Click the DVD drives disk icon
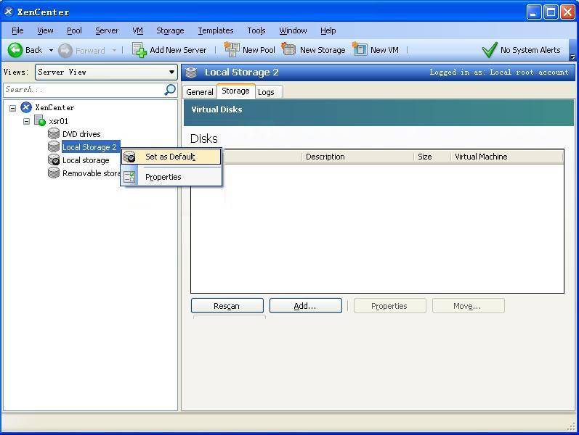 54,133
